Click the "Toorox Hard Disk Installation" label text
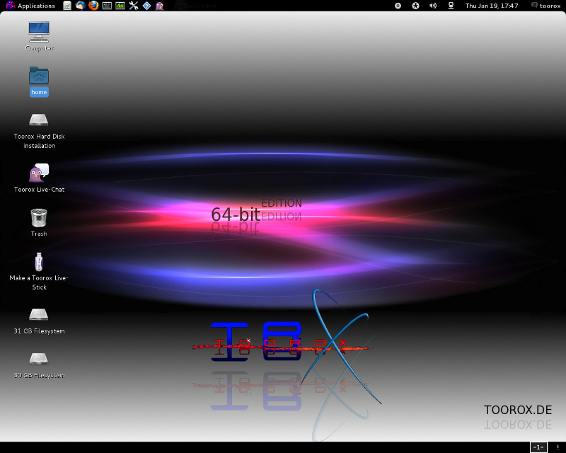The width and height of the screenshot is (566, 453). [40, 141]
